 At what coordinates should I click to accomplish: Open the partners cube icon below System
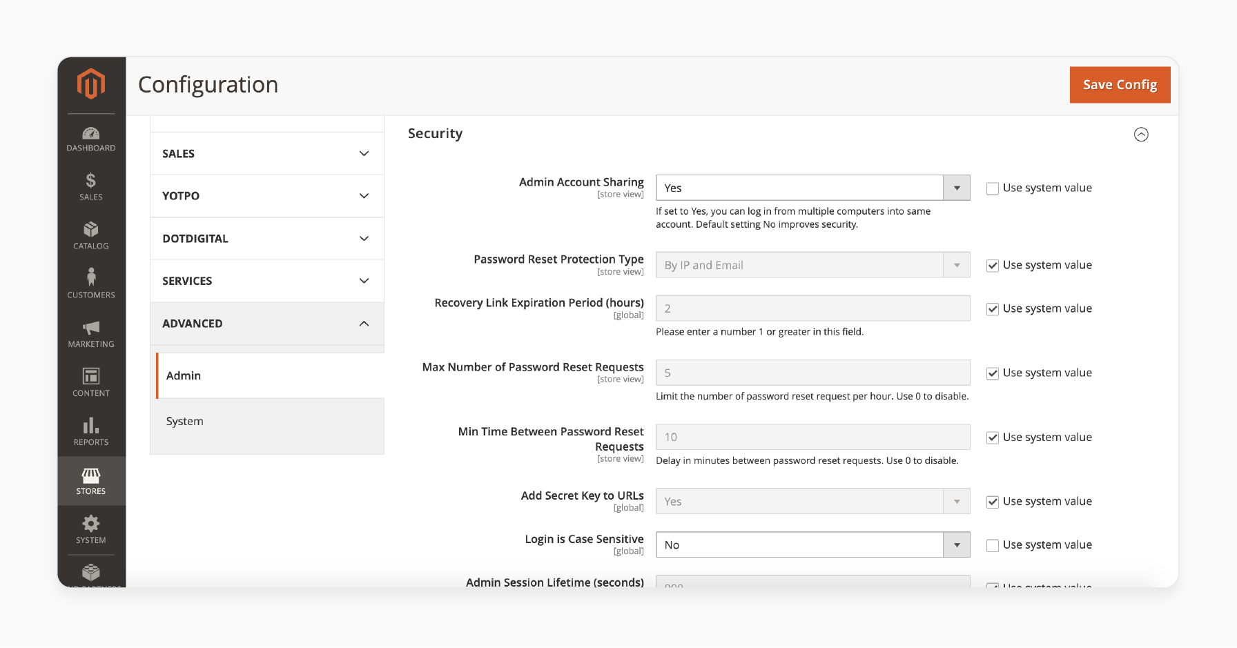click(91, 573)
